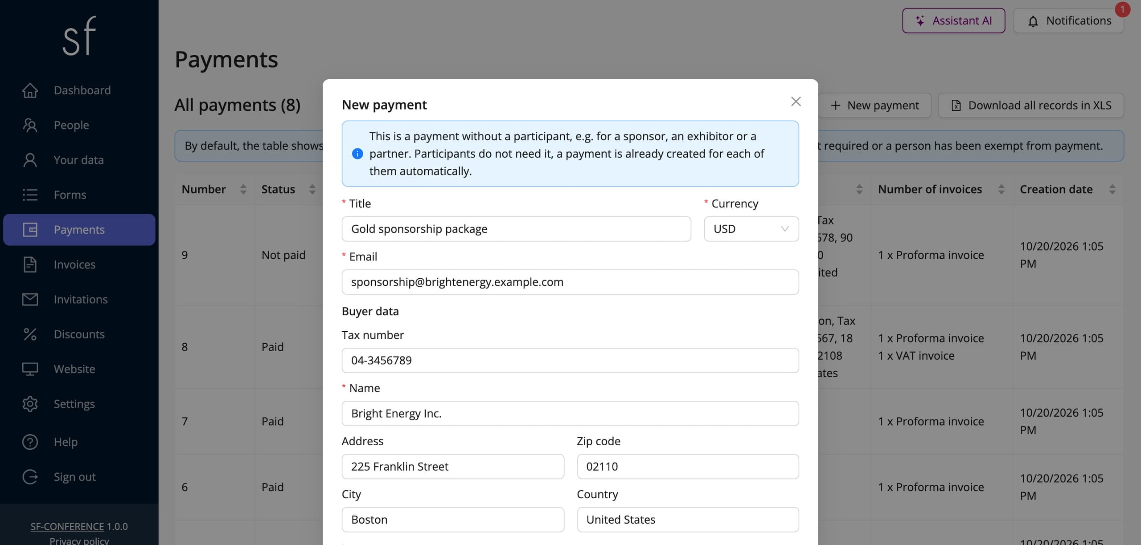Viewport: 1141px width, 545px height.
Task: Click the Zip code input field
Action: (688, 466)
